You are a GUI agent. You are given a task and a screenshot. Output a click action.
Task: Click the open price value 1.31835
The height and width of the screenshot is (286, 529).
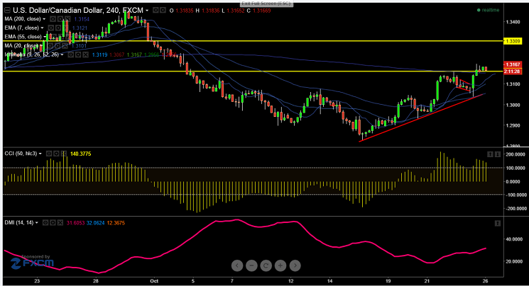point(184,11)
